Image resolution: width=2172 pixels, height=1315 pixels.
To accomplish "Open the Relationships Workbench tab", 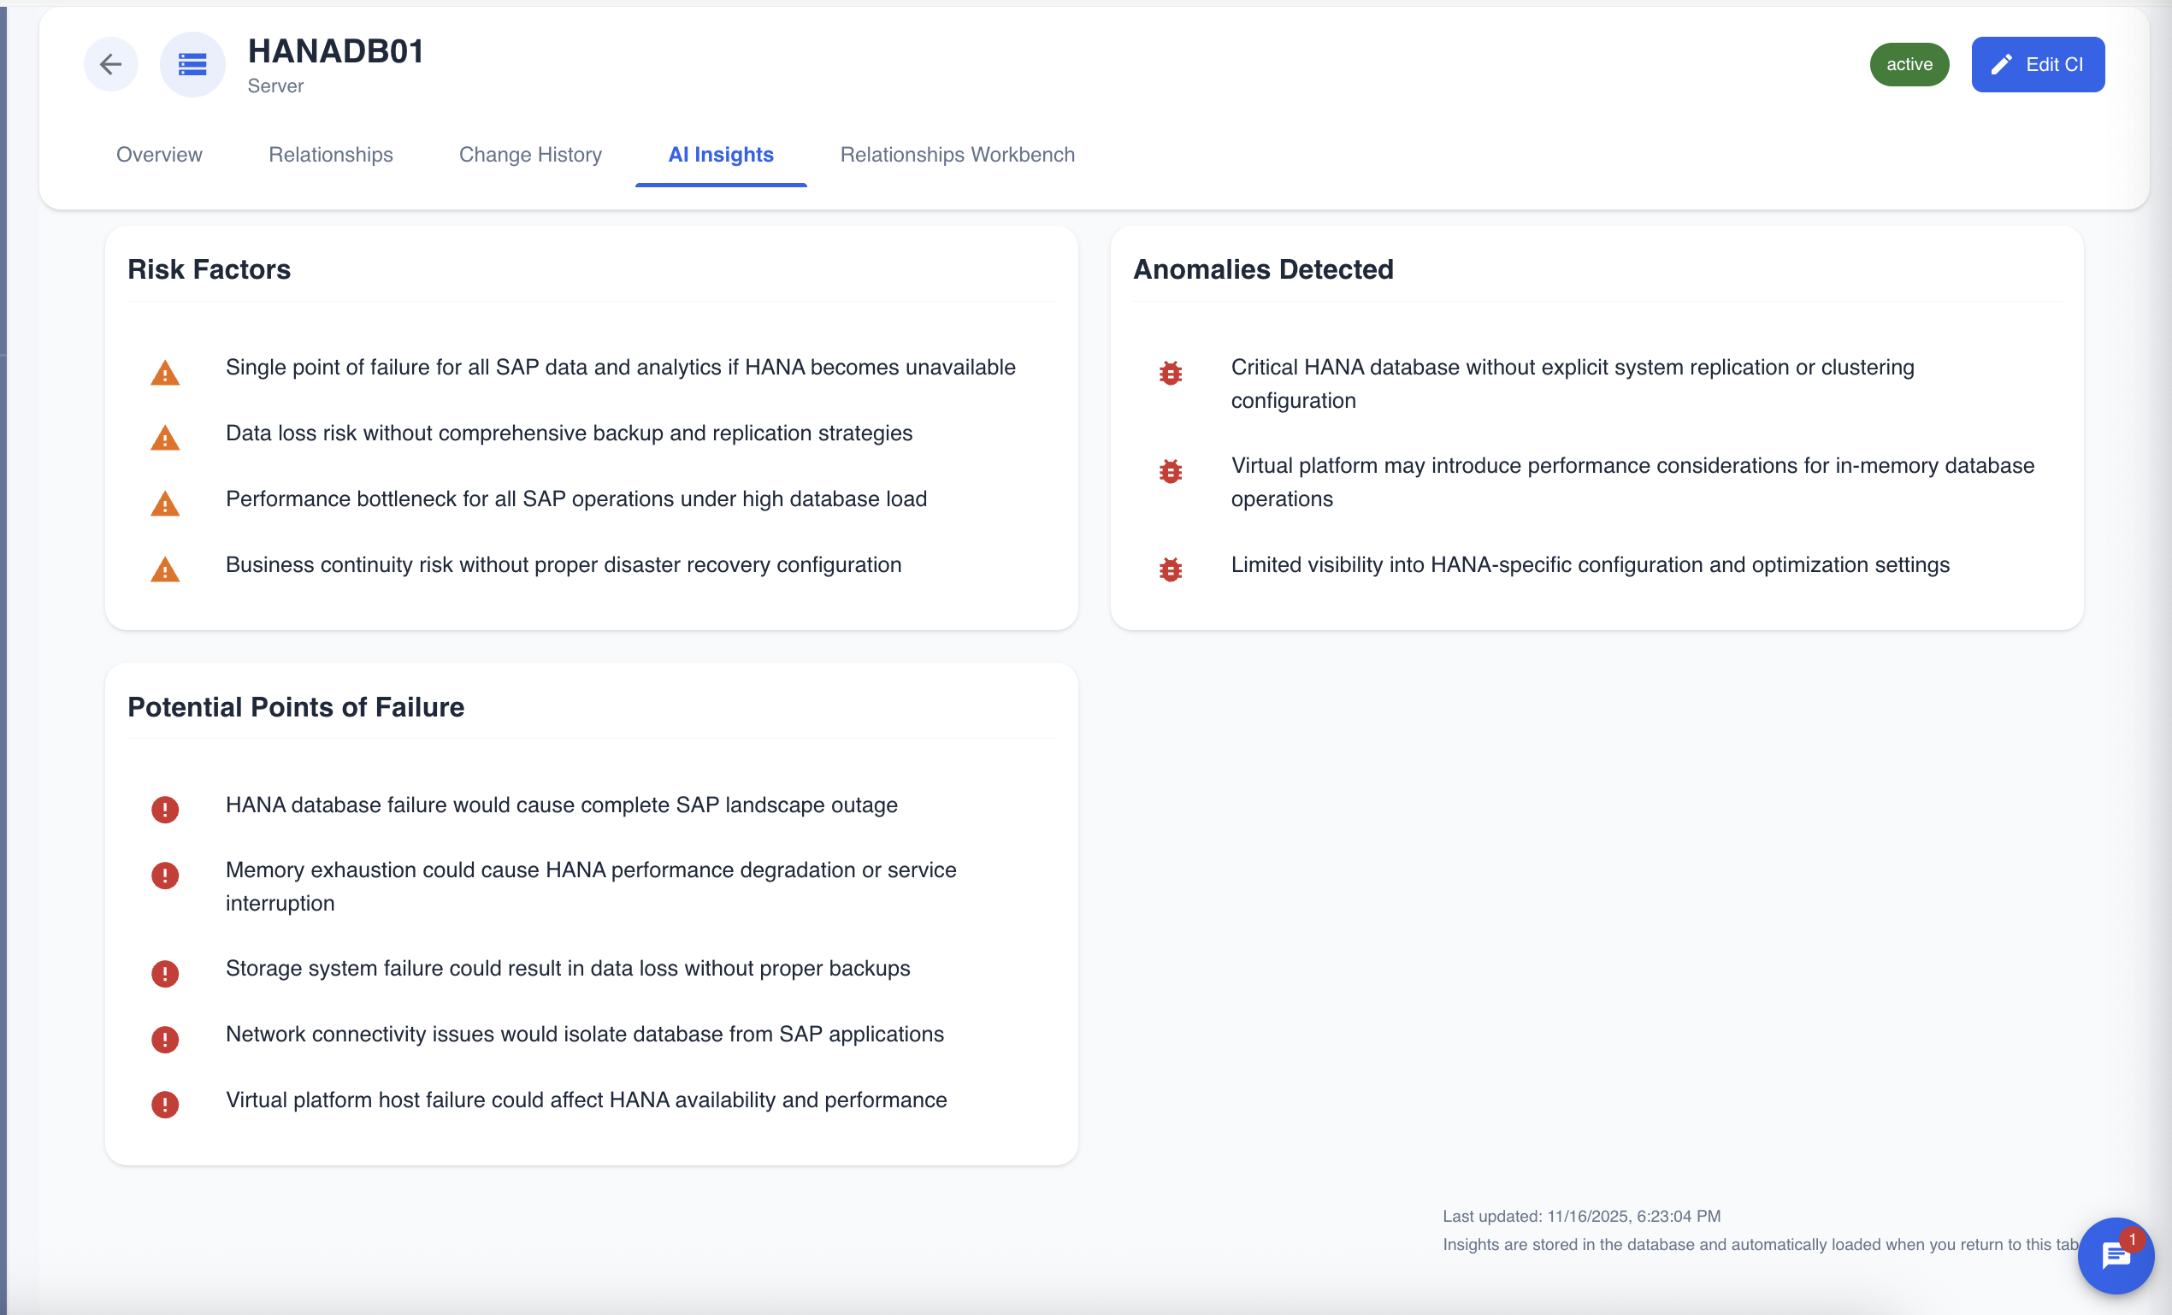I will (957, 154).
